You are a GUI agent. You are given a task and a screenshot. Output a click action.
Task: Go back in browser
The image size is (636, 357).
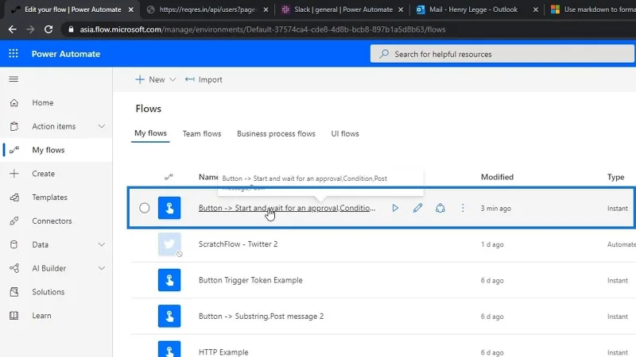(x=12, y=29)
